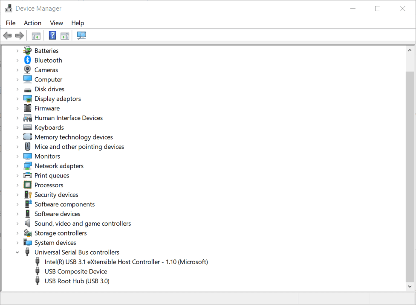Select Intel(R) USB 3.1 eXtensible Host Controller
Viewport: 416px width, 305px height.
126,262
